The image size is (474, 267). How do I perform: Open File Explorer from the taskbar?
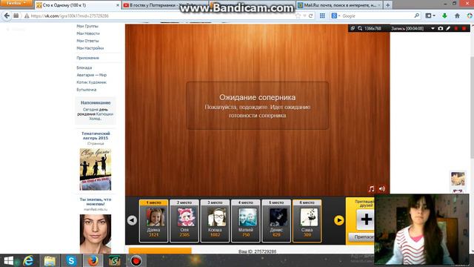pyautogui.click(x=50, y=261)
